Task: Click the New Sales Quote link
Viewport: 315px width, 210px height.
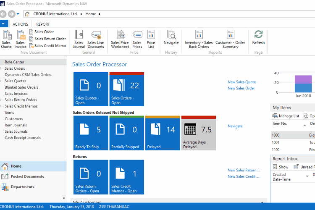Action: coord(241,82)
